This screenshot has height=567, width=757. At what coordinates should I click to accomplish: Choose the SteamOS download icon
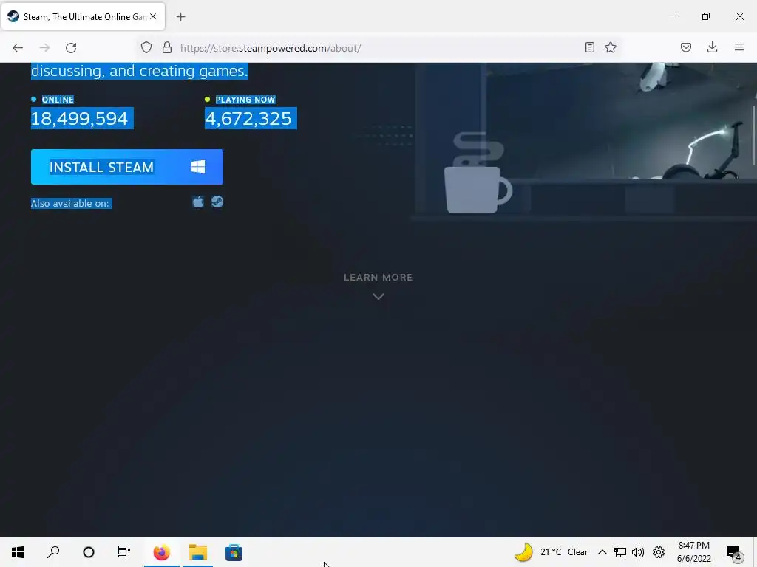[217, 202]
